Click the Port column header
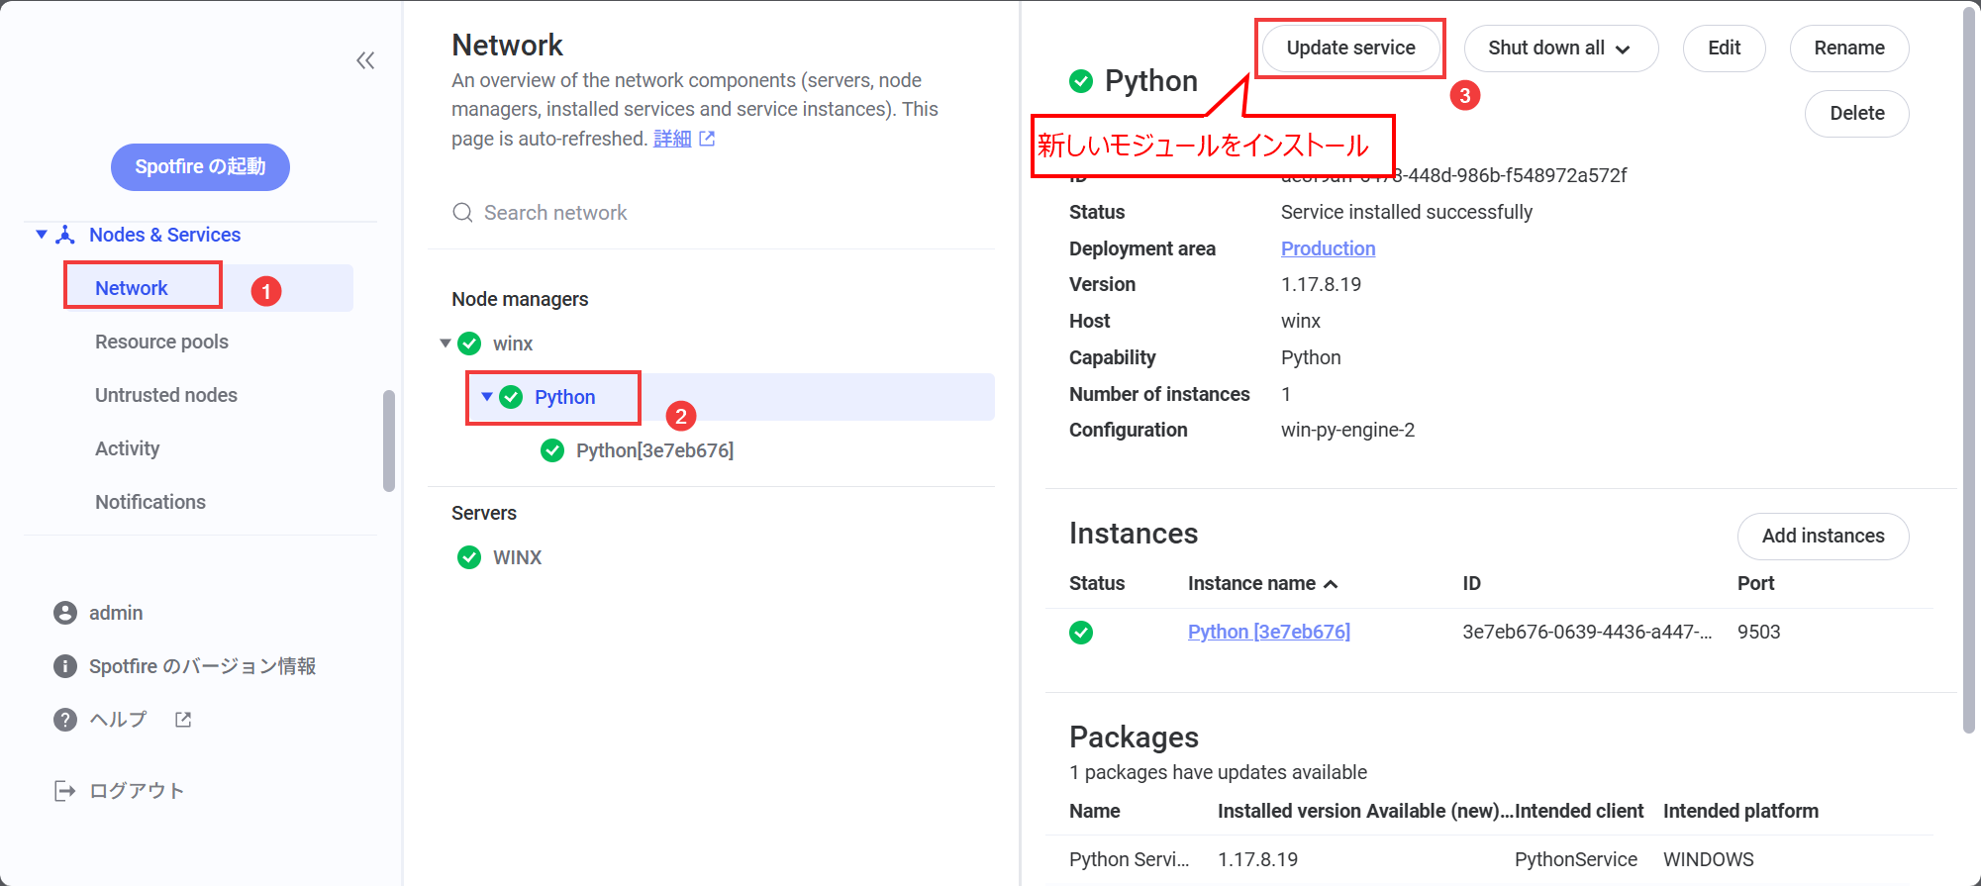The height and width of the screenshot is (886, 1981). pyautogui.click(x=1755, y=583)
